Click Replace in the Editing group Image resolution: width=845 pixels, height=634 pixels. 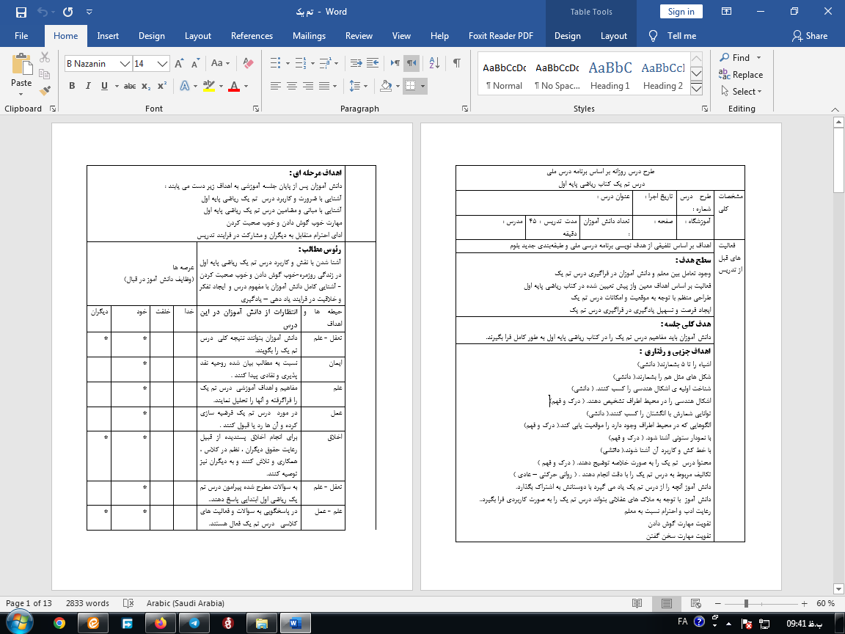[742, 75]
